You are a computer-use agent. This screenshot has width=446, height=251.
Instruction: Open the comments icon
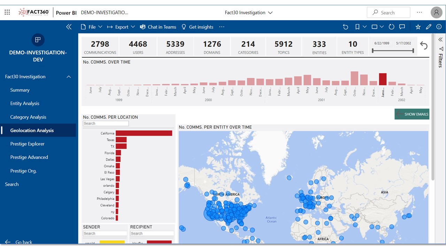tap(402, 27)
